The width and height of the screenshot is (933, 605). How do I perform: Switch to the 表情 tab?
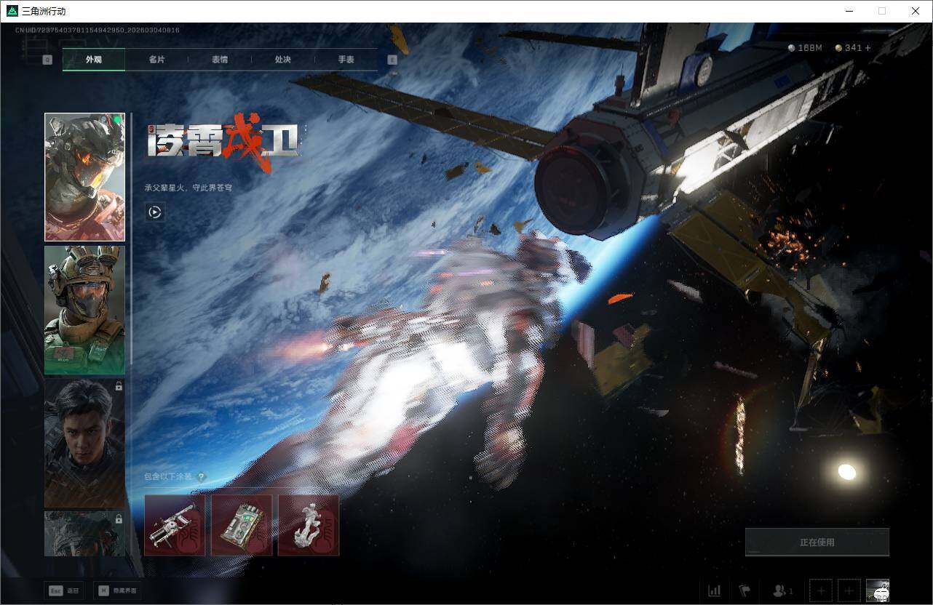(x=220, y=60)
